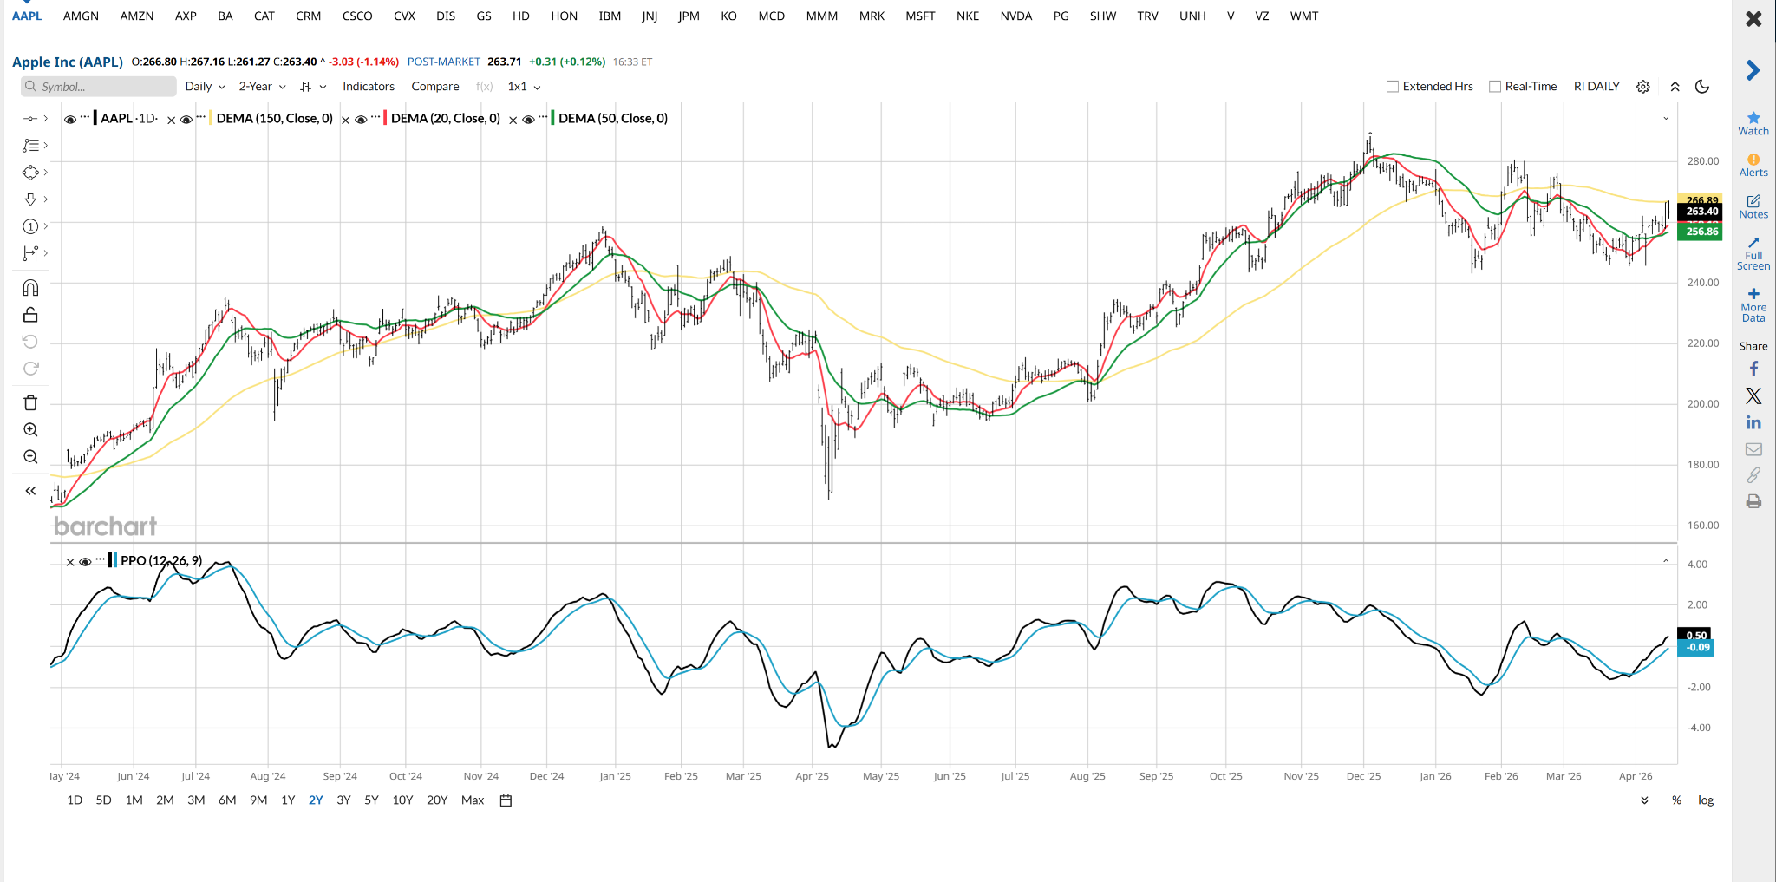
Task: Click the Compare button
Action: 434,87
